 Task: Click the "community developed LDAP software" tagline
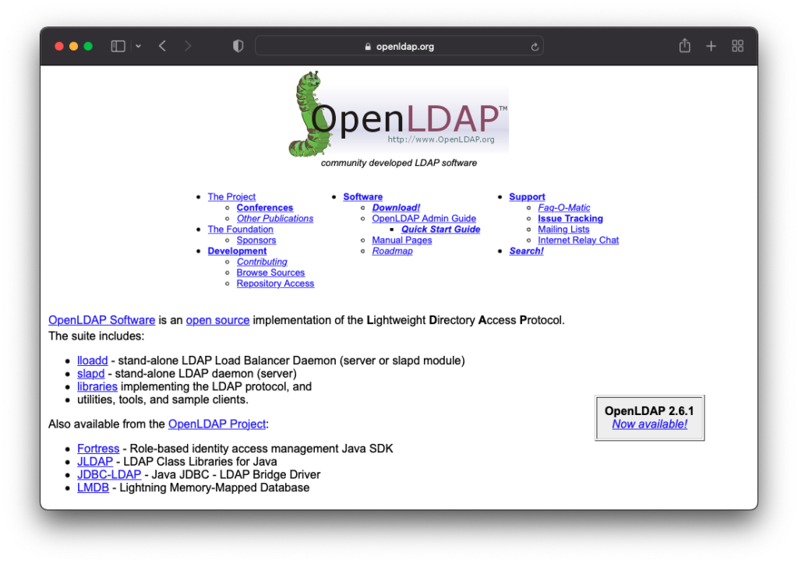coord(399,163)
